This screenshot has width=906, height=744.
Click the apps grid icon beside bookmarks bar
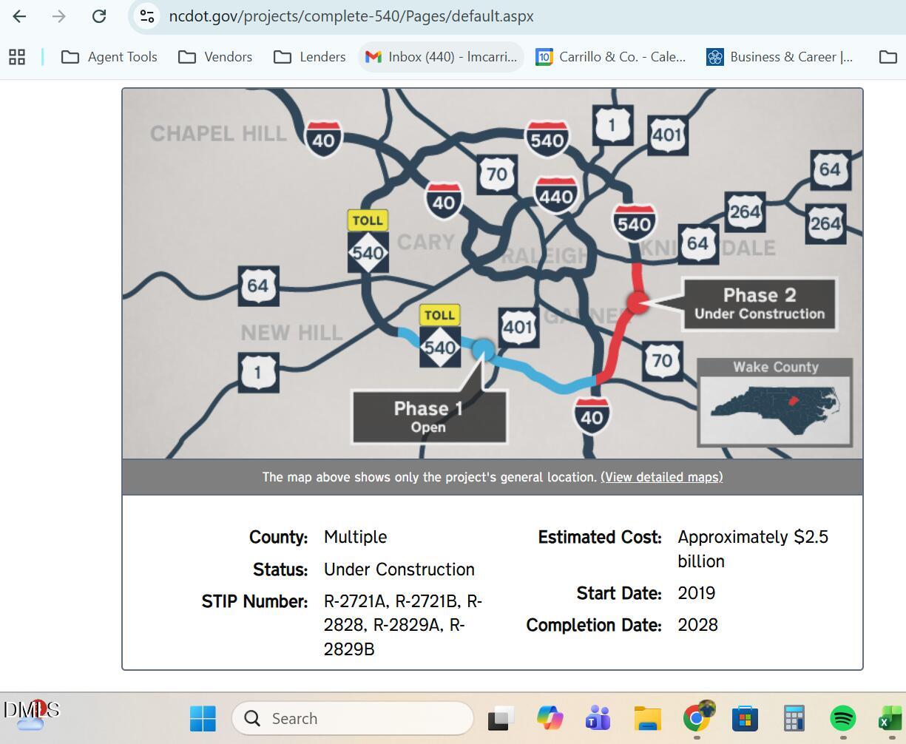point(16,56)
